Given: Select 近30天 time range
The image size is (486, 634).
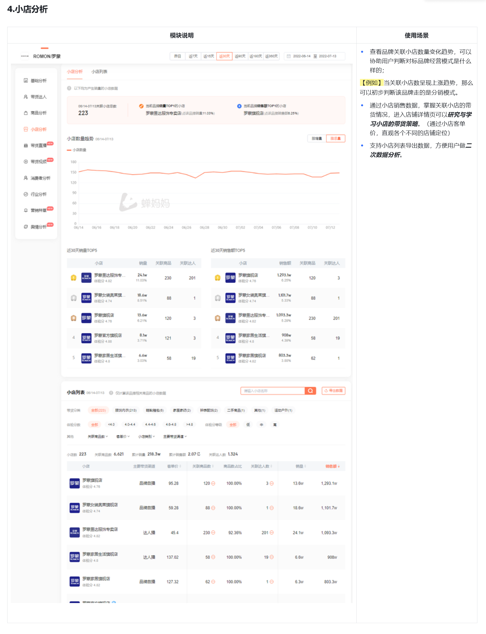Looking at the screenshot, I should (224, 56).
